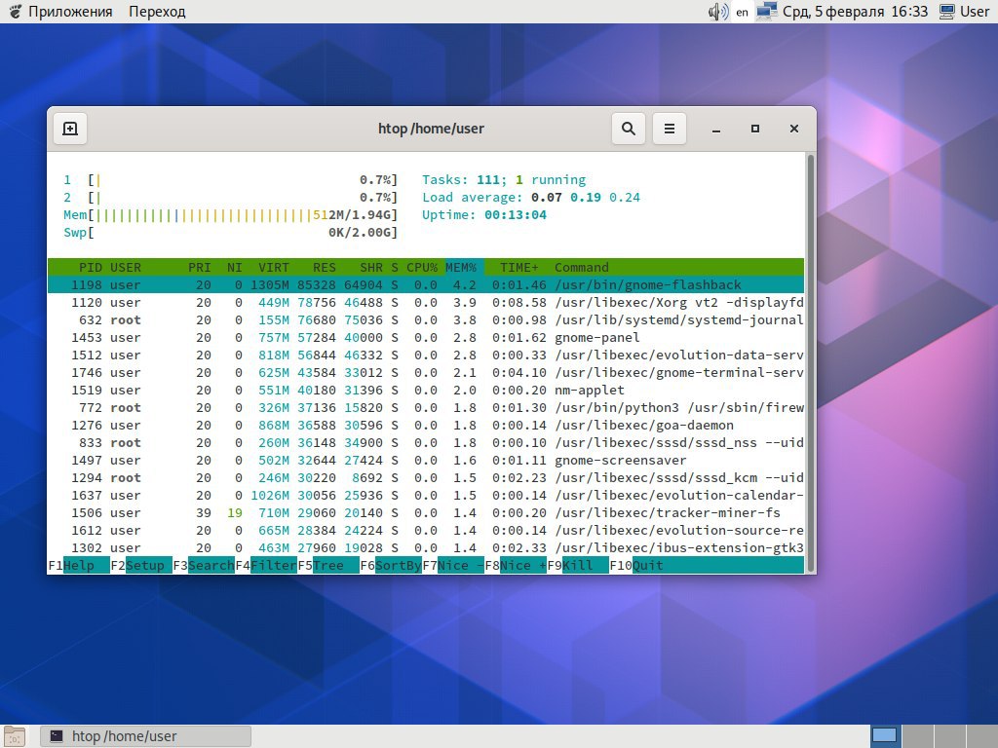Select the nm-applet process row

[426, 390]
